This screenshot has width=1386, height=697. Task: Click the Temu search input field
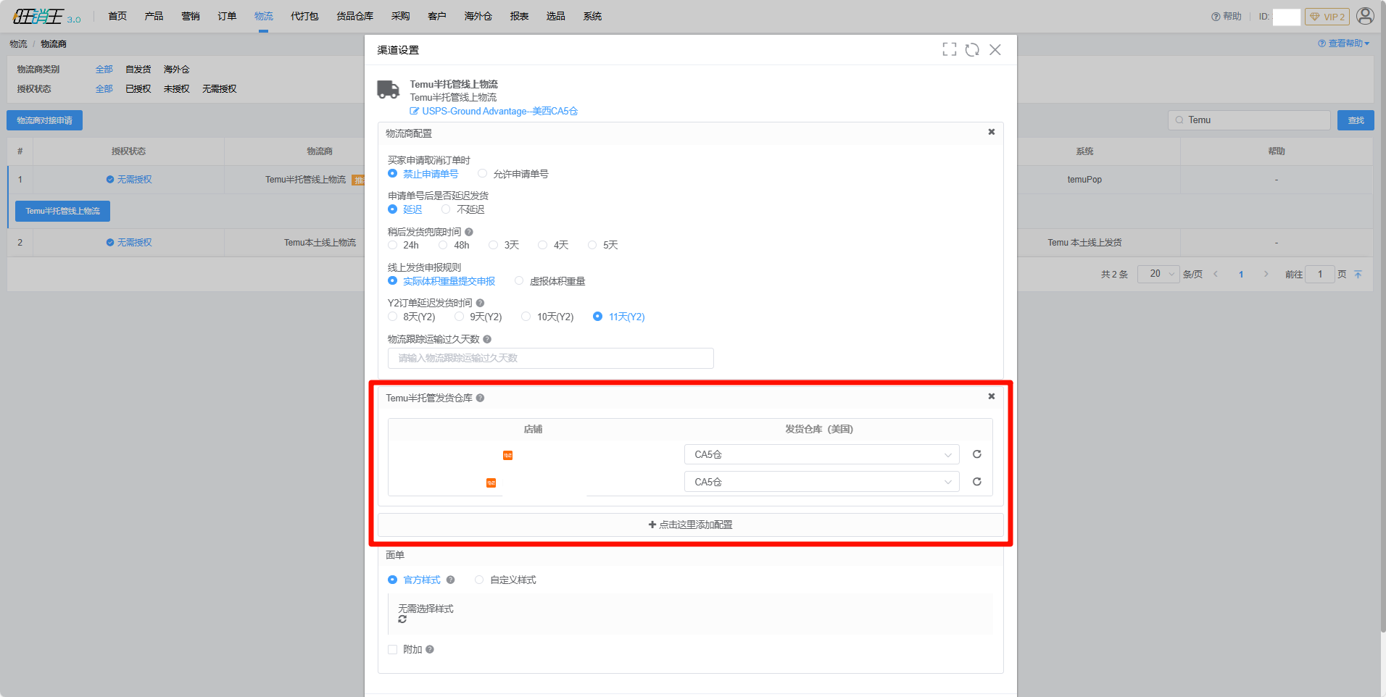[1249, 120]
